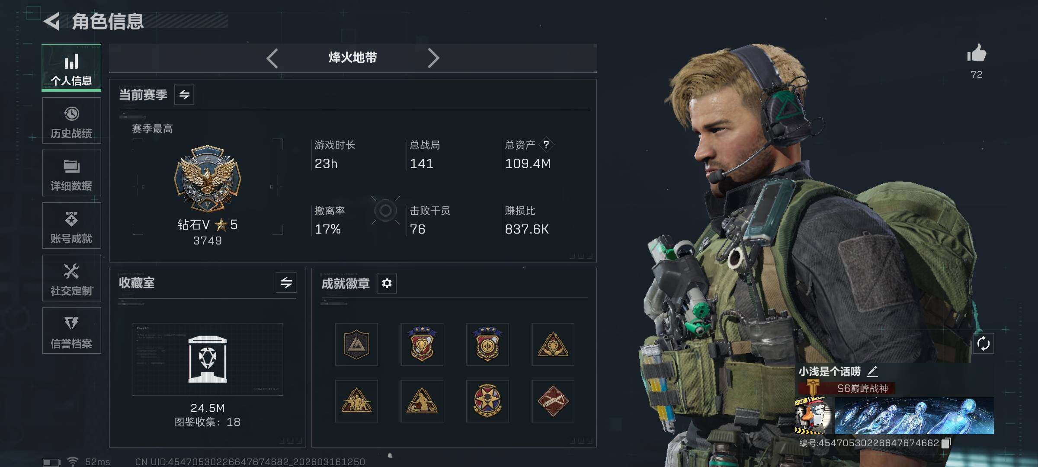This screenshot has height=467, width=1038.
Task: Open 历史战绩 tab
Action: click(71, 121)
